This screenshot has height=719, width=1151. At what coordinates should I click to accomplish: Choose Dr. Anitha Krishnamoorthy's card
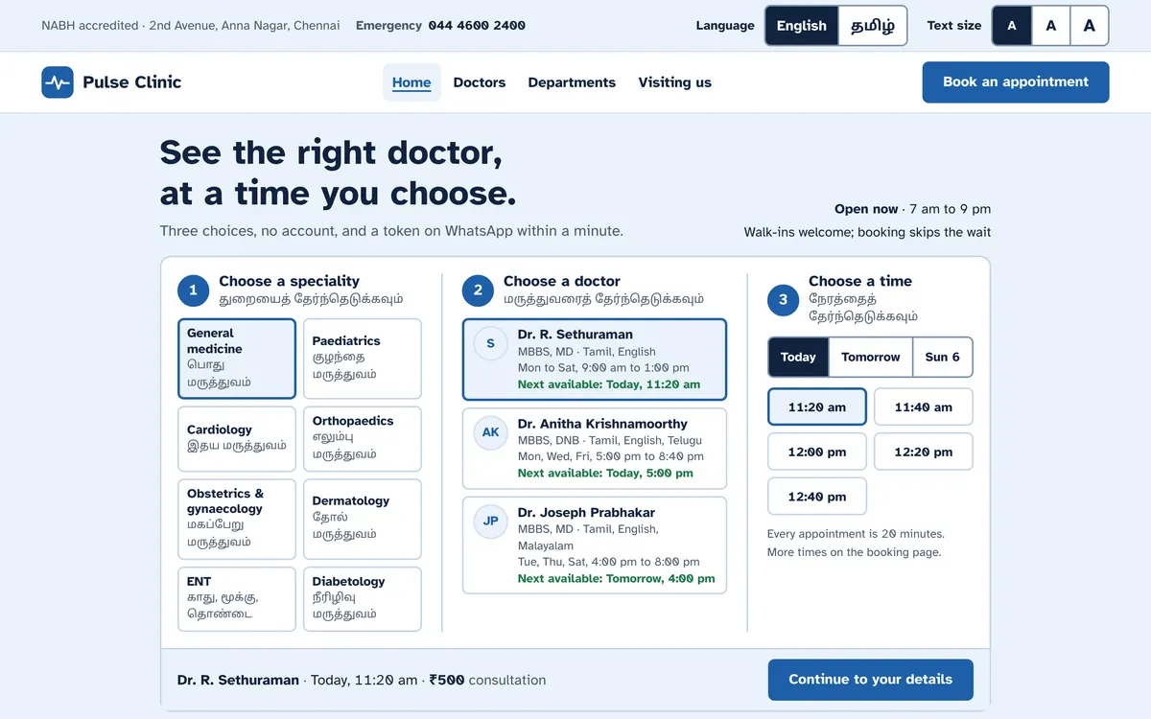(x=595, y=449)
